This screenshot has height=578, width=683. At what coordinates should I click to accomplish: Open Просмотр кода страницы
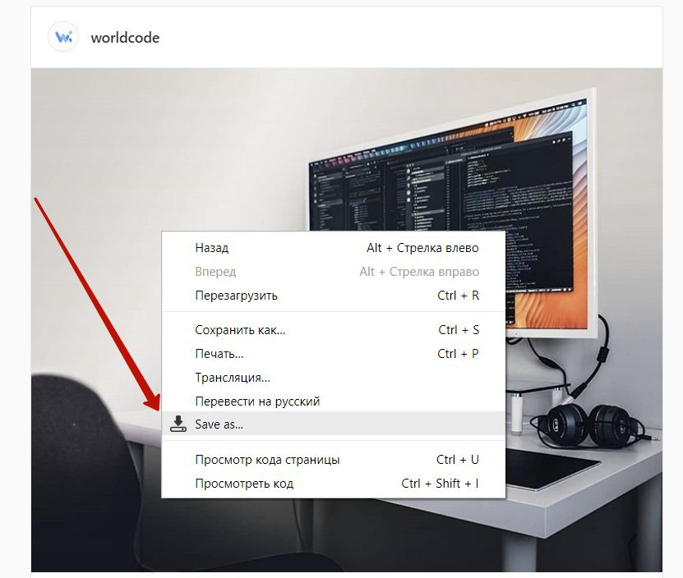tap(333, 460)
